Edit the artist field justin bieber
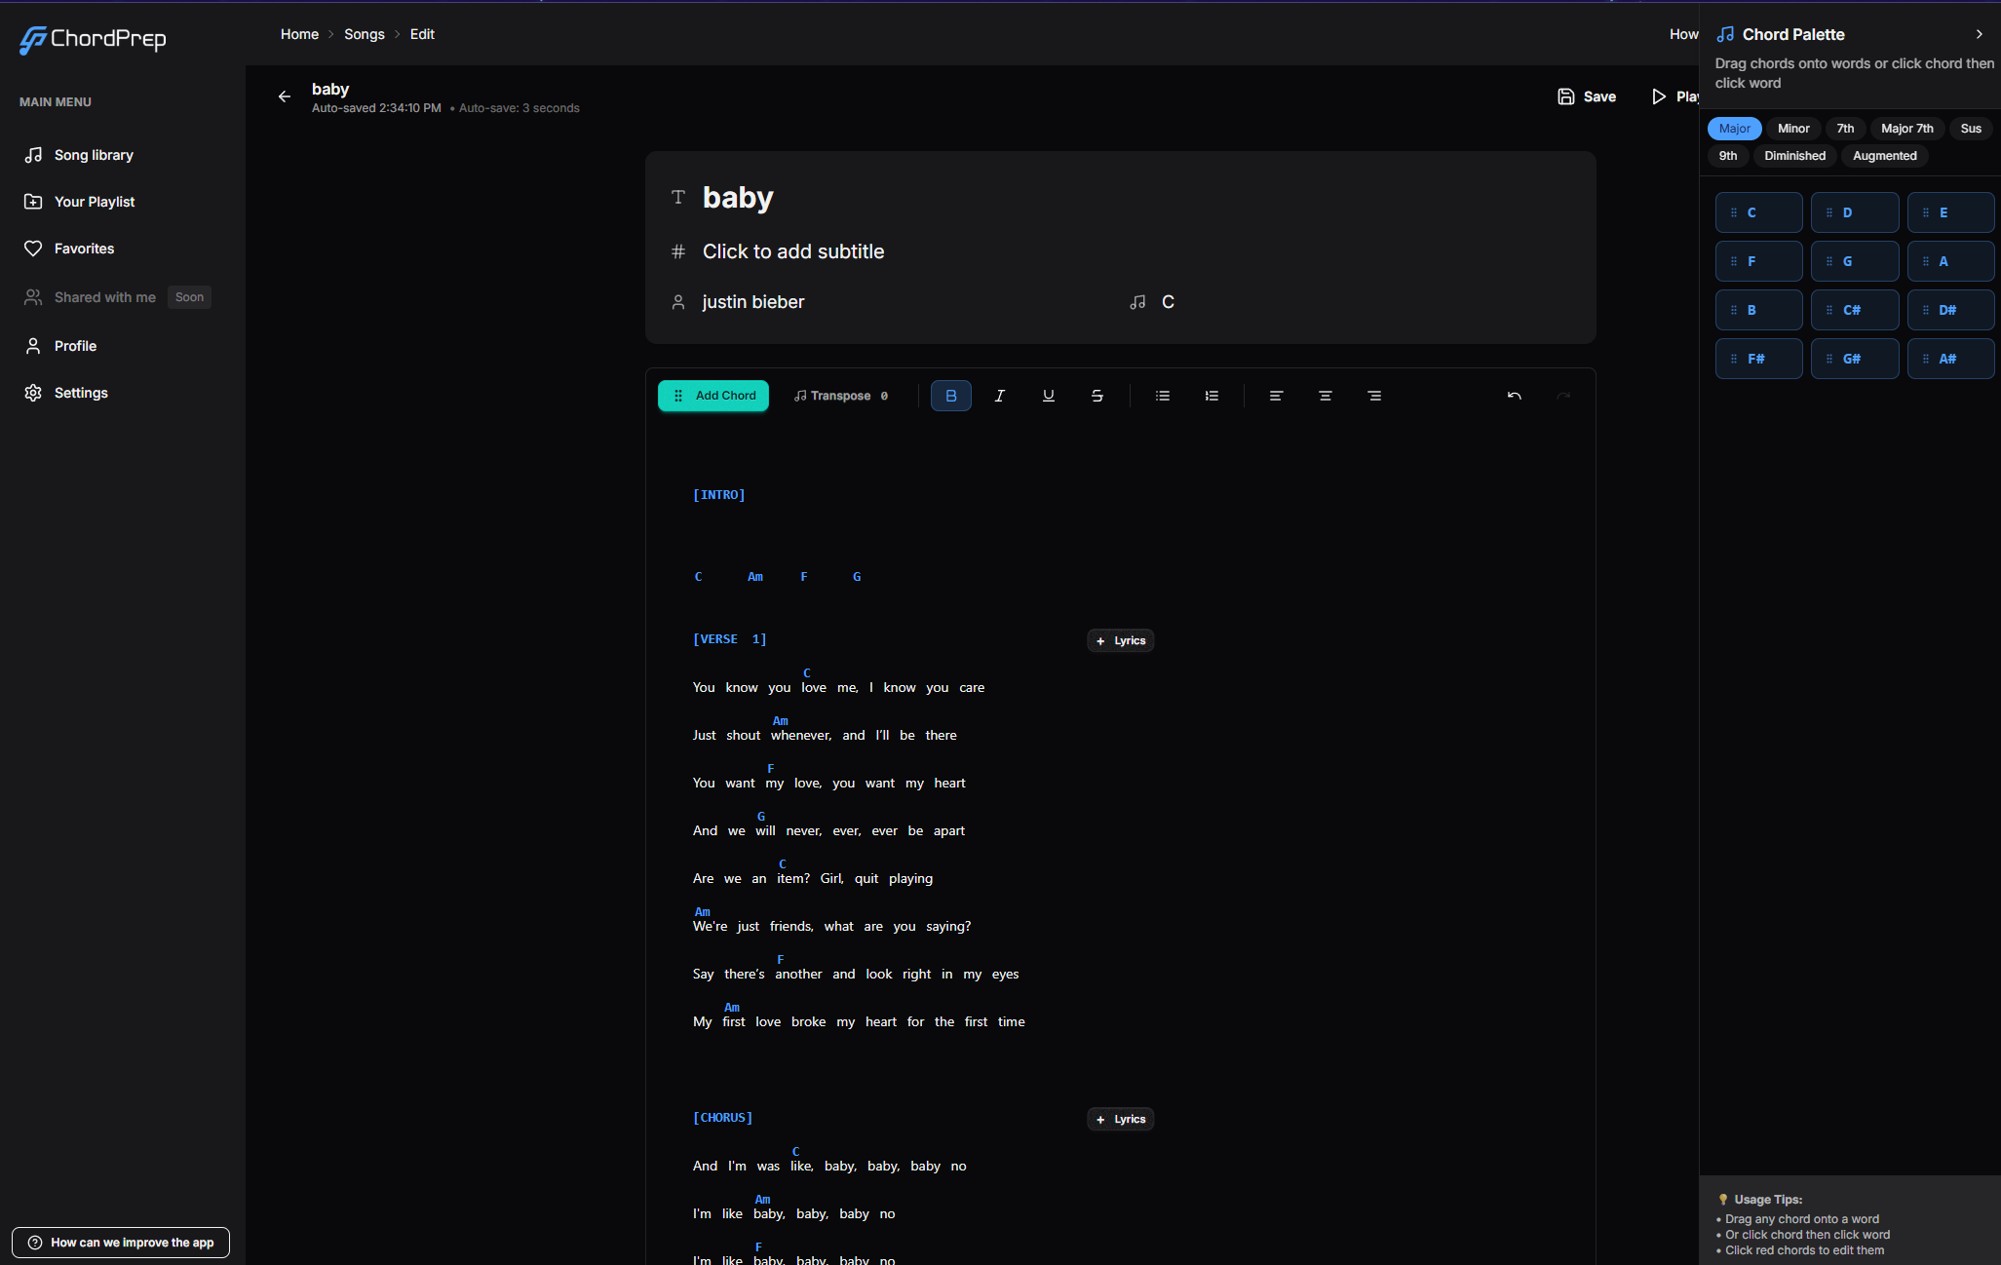2001x1265 pixels. tap(753, 302)
